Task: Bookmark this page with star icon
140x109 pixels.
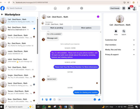Action: (x=128, y=3)
